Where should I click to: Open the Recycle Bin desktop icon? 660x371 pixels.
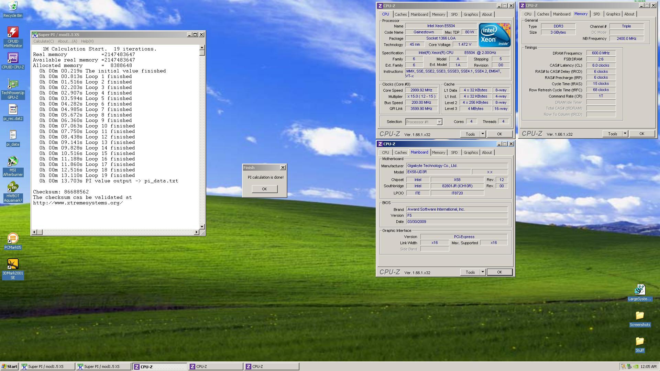coord(13,9)
